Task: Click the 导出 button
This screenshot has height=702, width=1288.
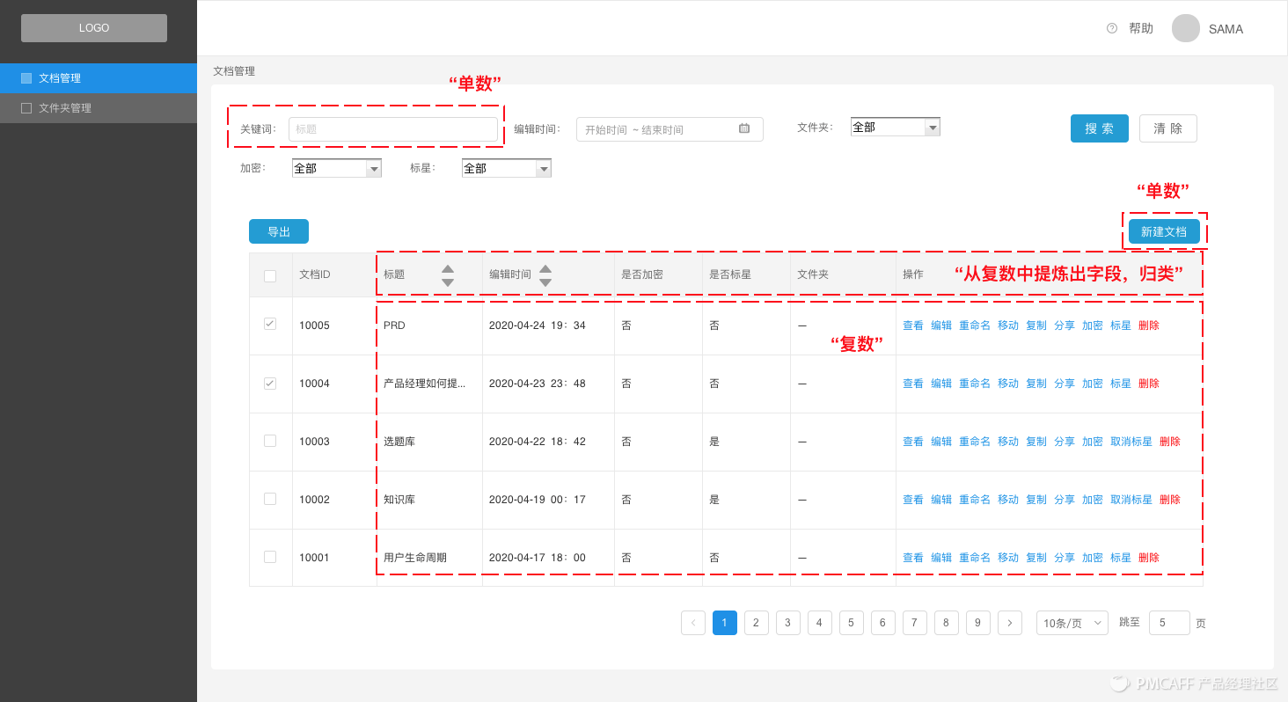Action: pos(279,231)
